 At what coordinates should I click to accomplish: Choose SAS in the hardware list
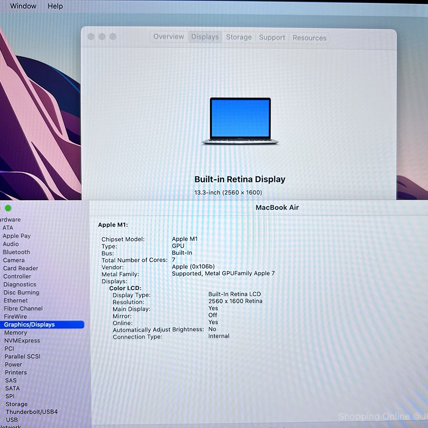(x=11, y=380)
